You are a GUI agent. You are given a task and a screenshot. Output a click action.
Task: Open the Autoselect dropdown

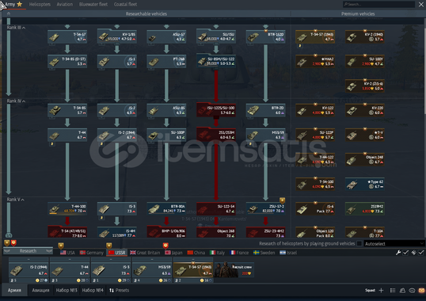point(394,243)
